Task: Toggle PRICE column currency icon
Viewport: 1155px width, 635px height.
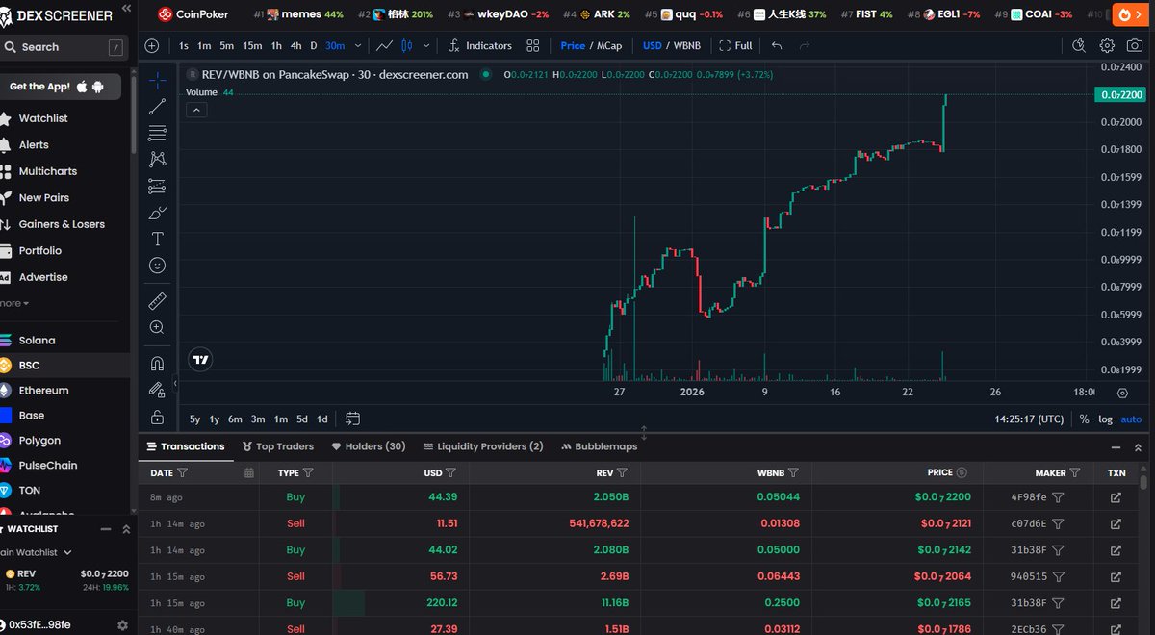Action: [x=962, y=472]
